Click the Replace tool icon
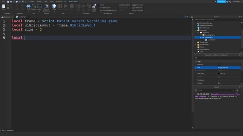 coord(34,6)
